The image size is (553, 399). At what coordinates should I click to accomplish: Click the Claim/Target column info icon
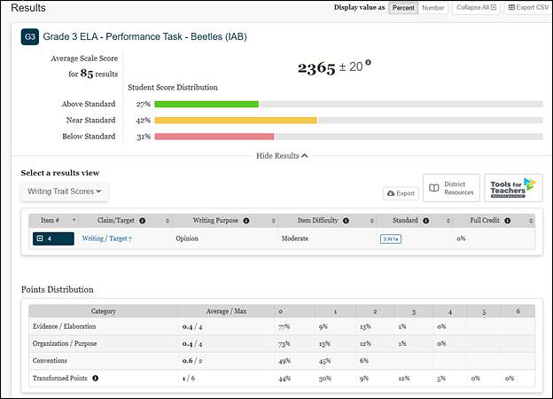(x=143, y=221)
